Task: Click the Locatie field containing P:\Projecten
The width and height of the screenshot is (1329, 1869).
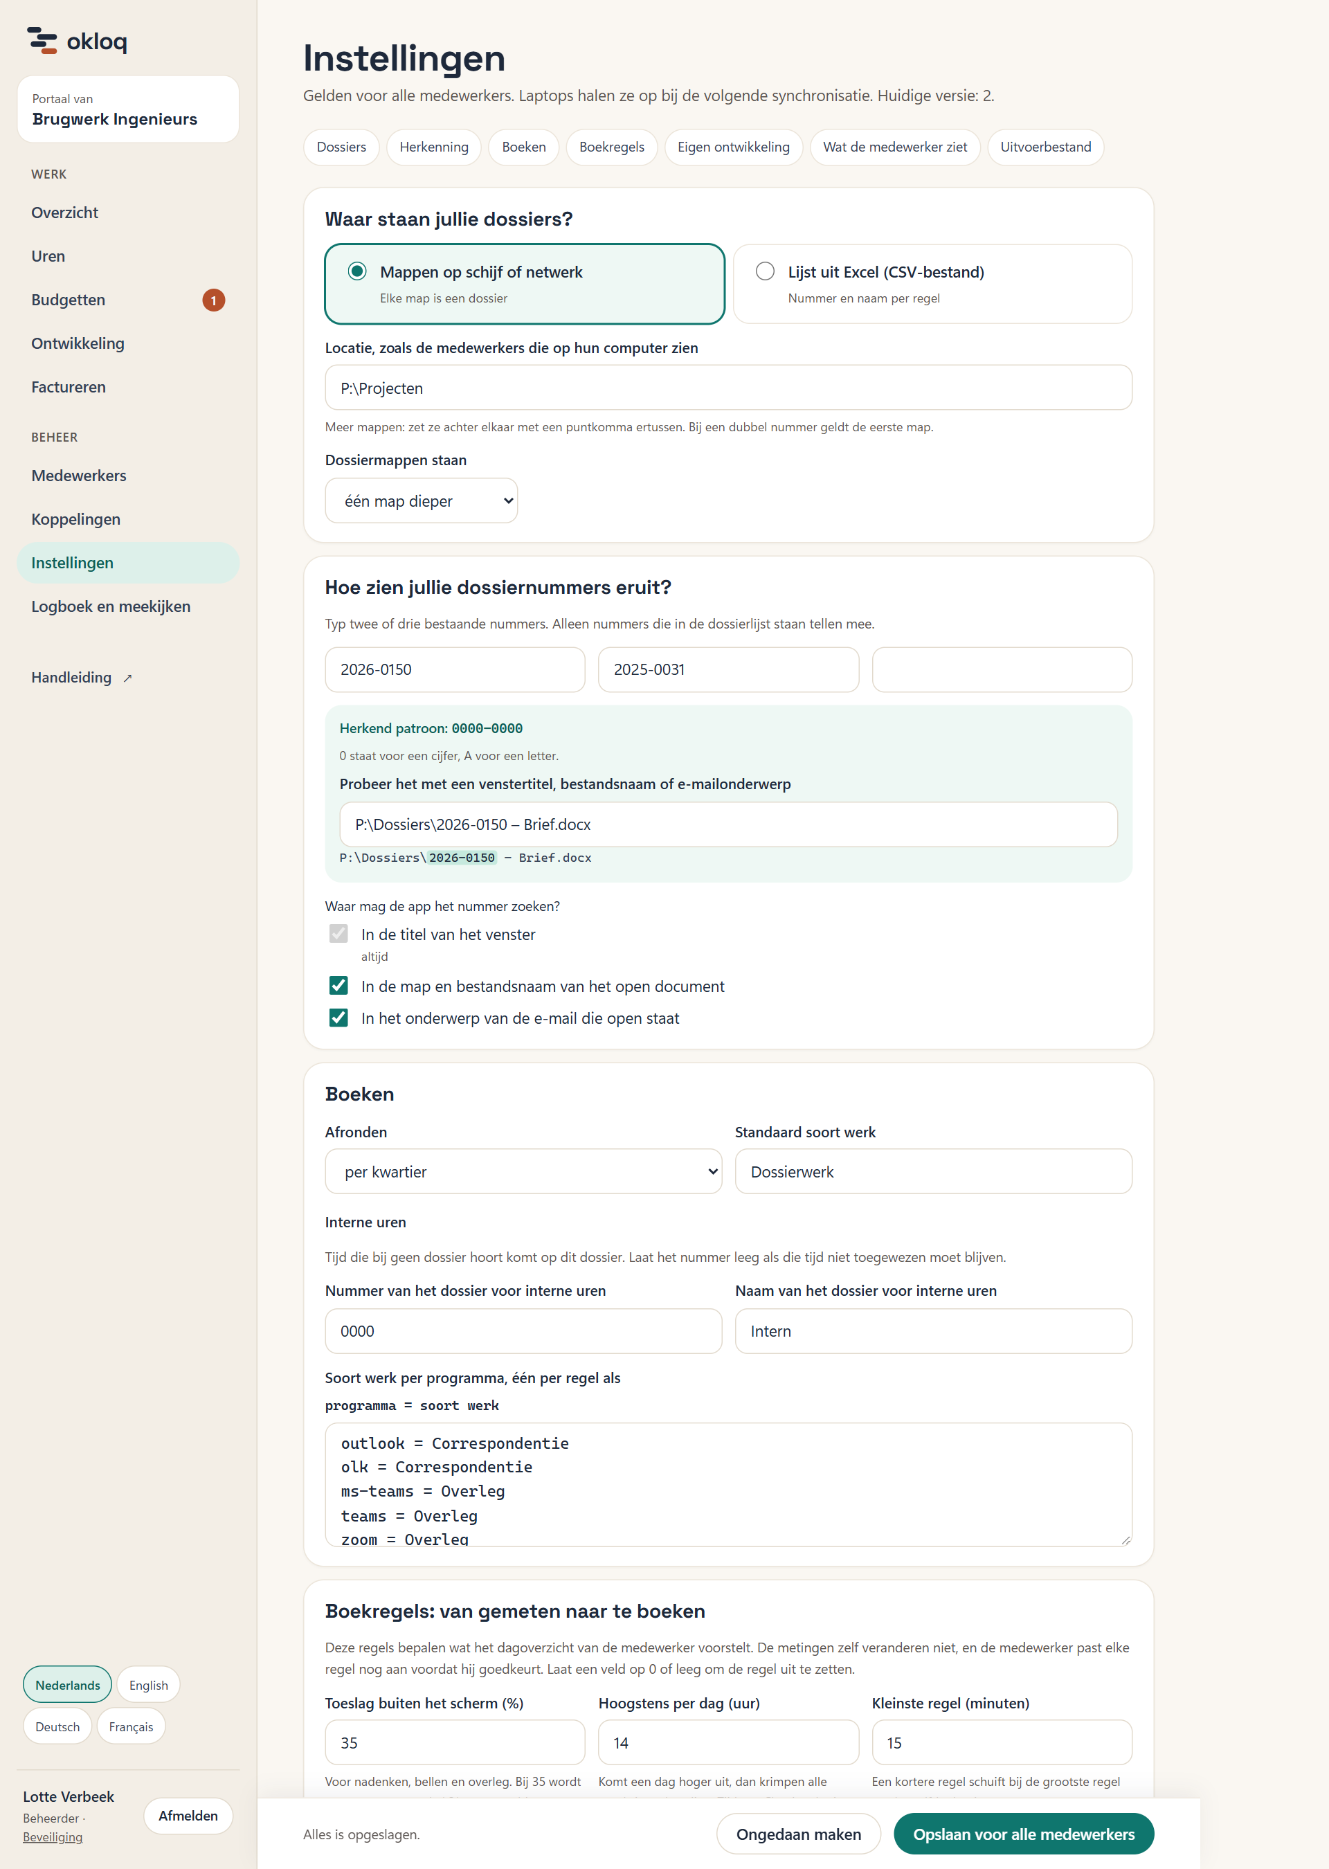Action: click(x=728, y=388)
